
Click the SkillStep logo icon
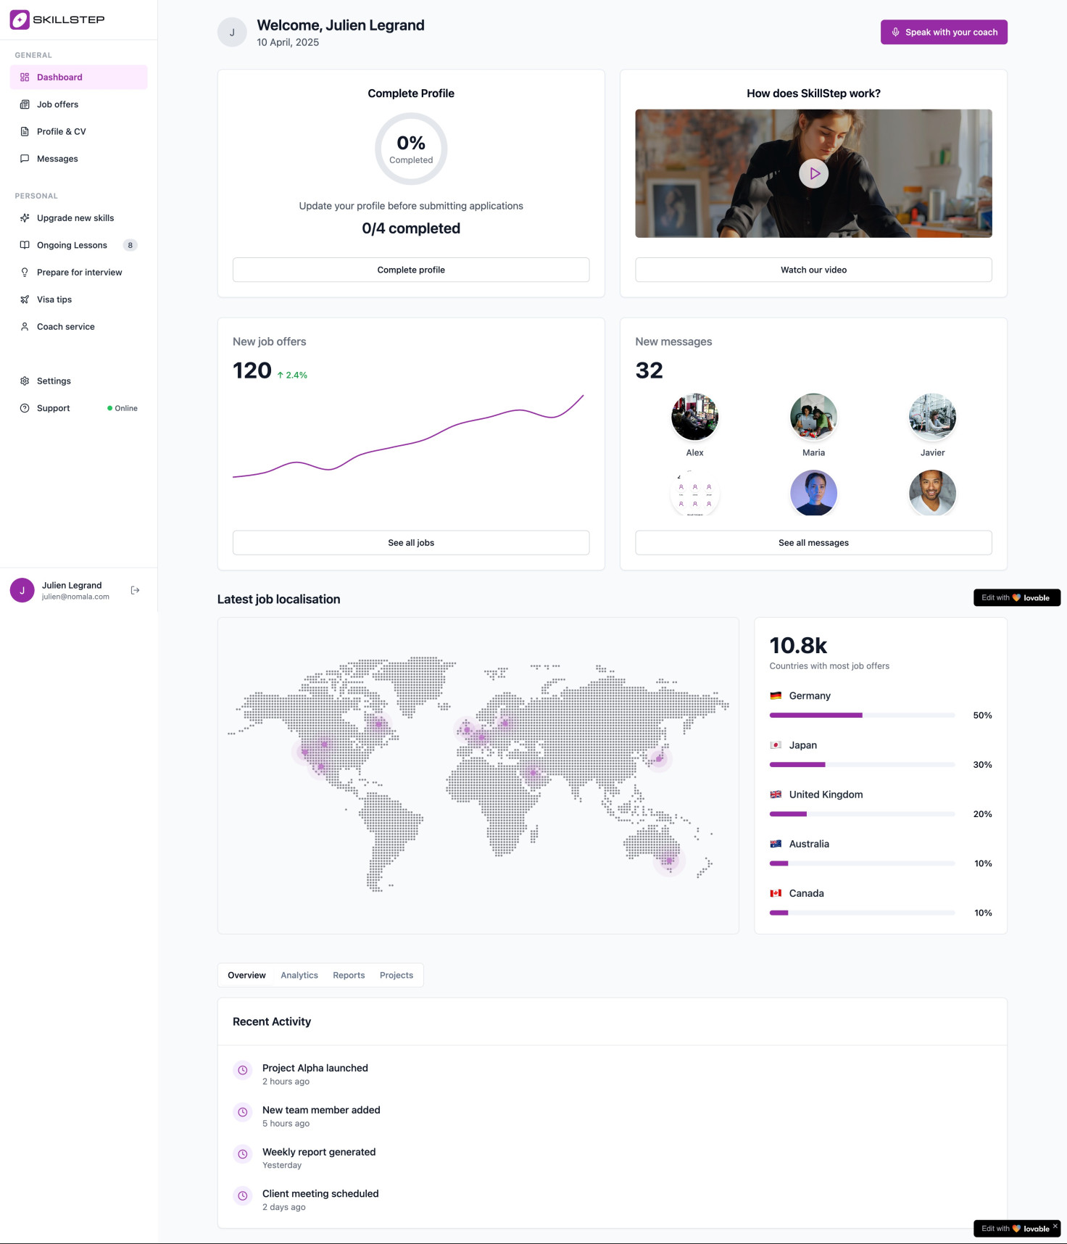(x=20, y=20)
